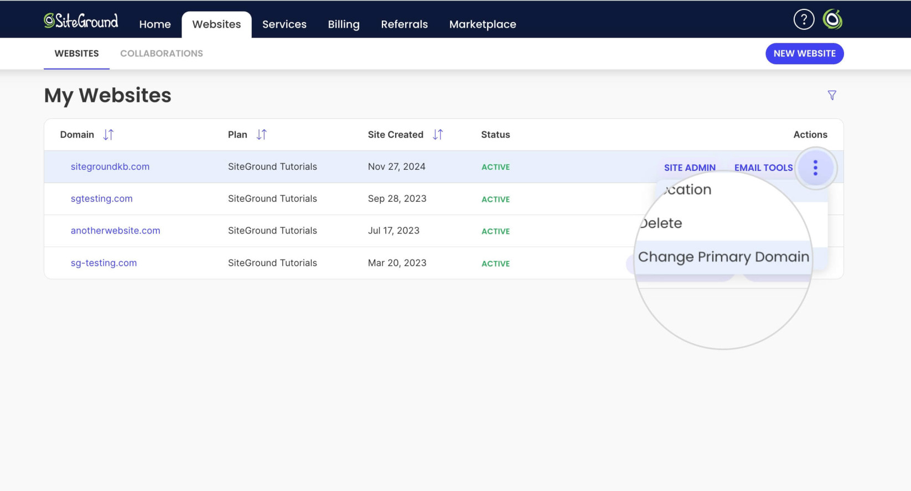
Task: Open the Marketplace tab
Action: 483,24
